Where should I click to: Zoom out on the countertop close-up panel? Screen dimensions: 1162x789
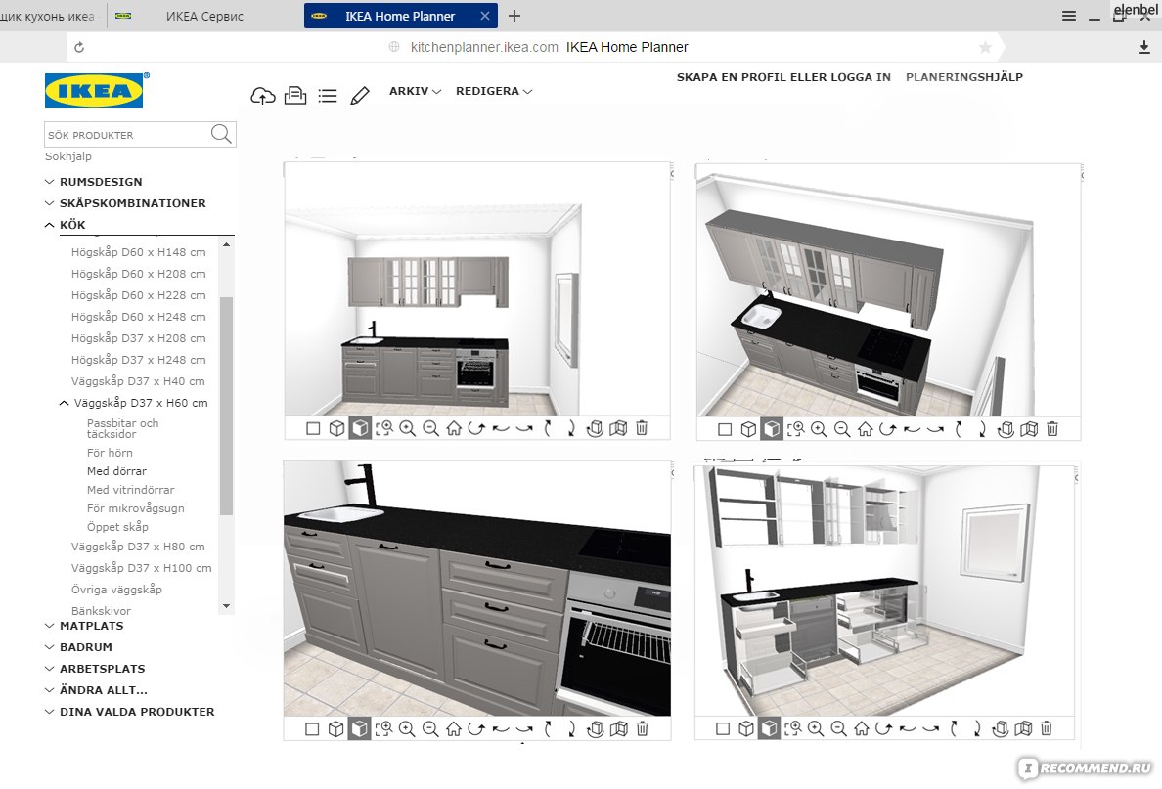(x=429, y=729)
